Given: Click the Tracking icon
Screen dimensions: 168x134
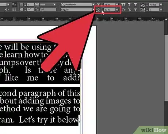Looking at the screenshot, I should [x=142, y=10].
